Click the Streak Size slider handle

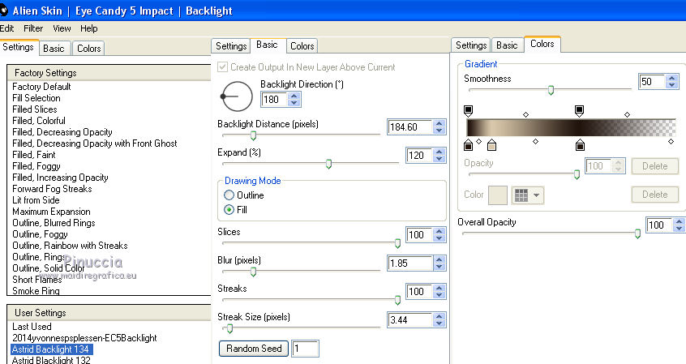pyautogui.click(x=229, y=328)
